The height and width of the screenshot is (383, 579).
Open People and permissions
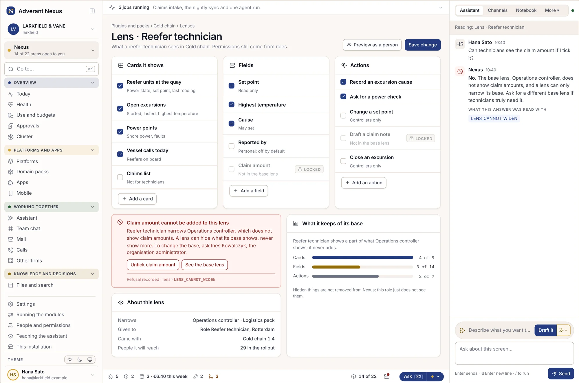[43, 325]
